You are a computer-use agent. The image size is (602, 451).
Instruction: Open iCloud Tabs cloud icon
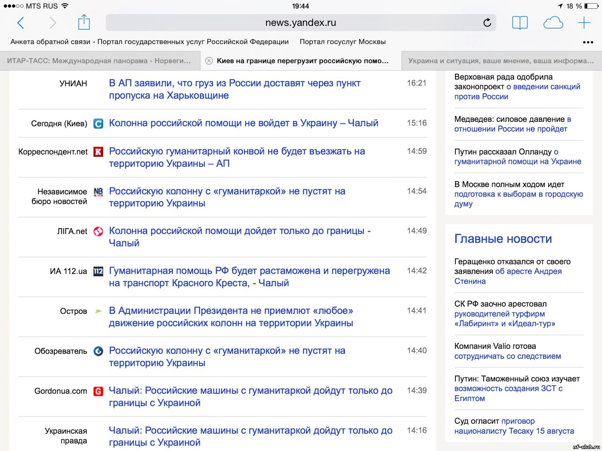[x=553, y=23]
